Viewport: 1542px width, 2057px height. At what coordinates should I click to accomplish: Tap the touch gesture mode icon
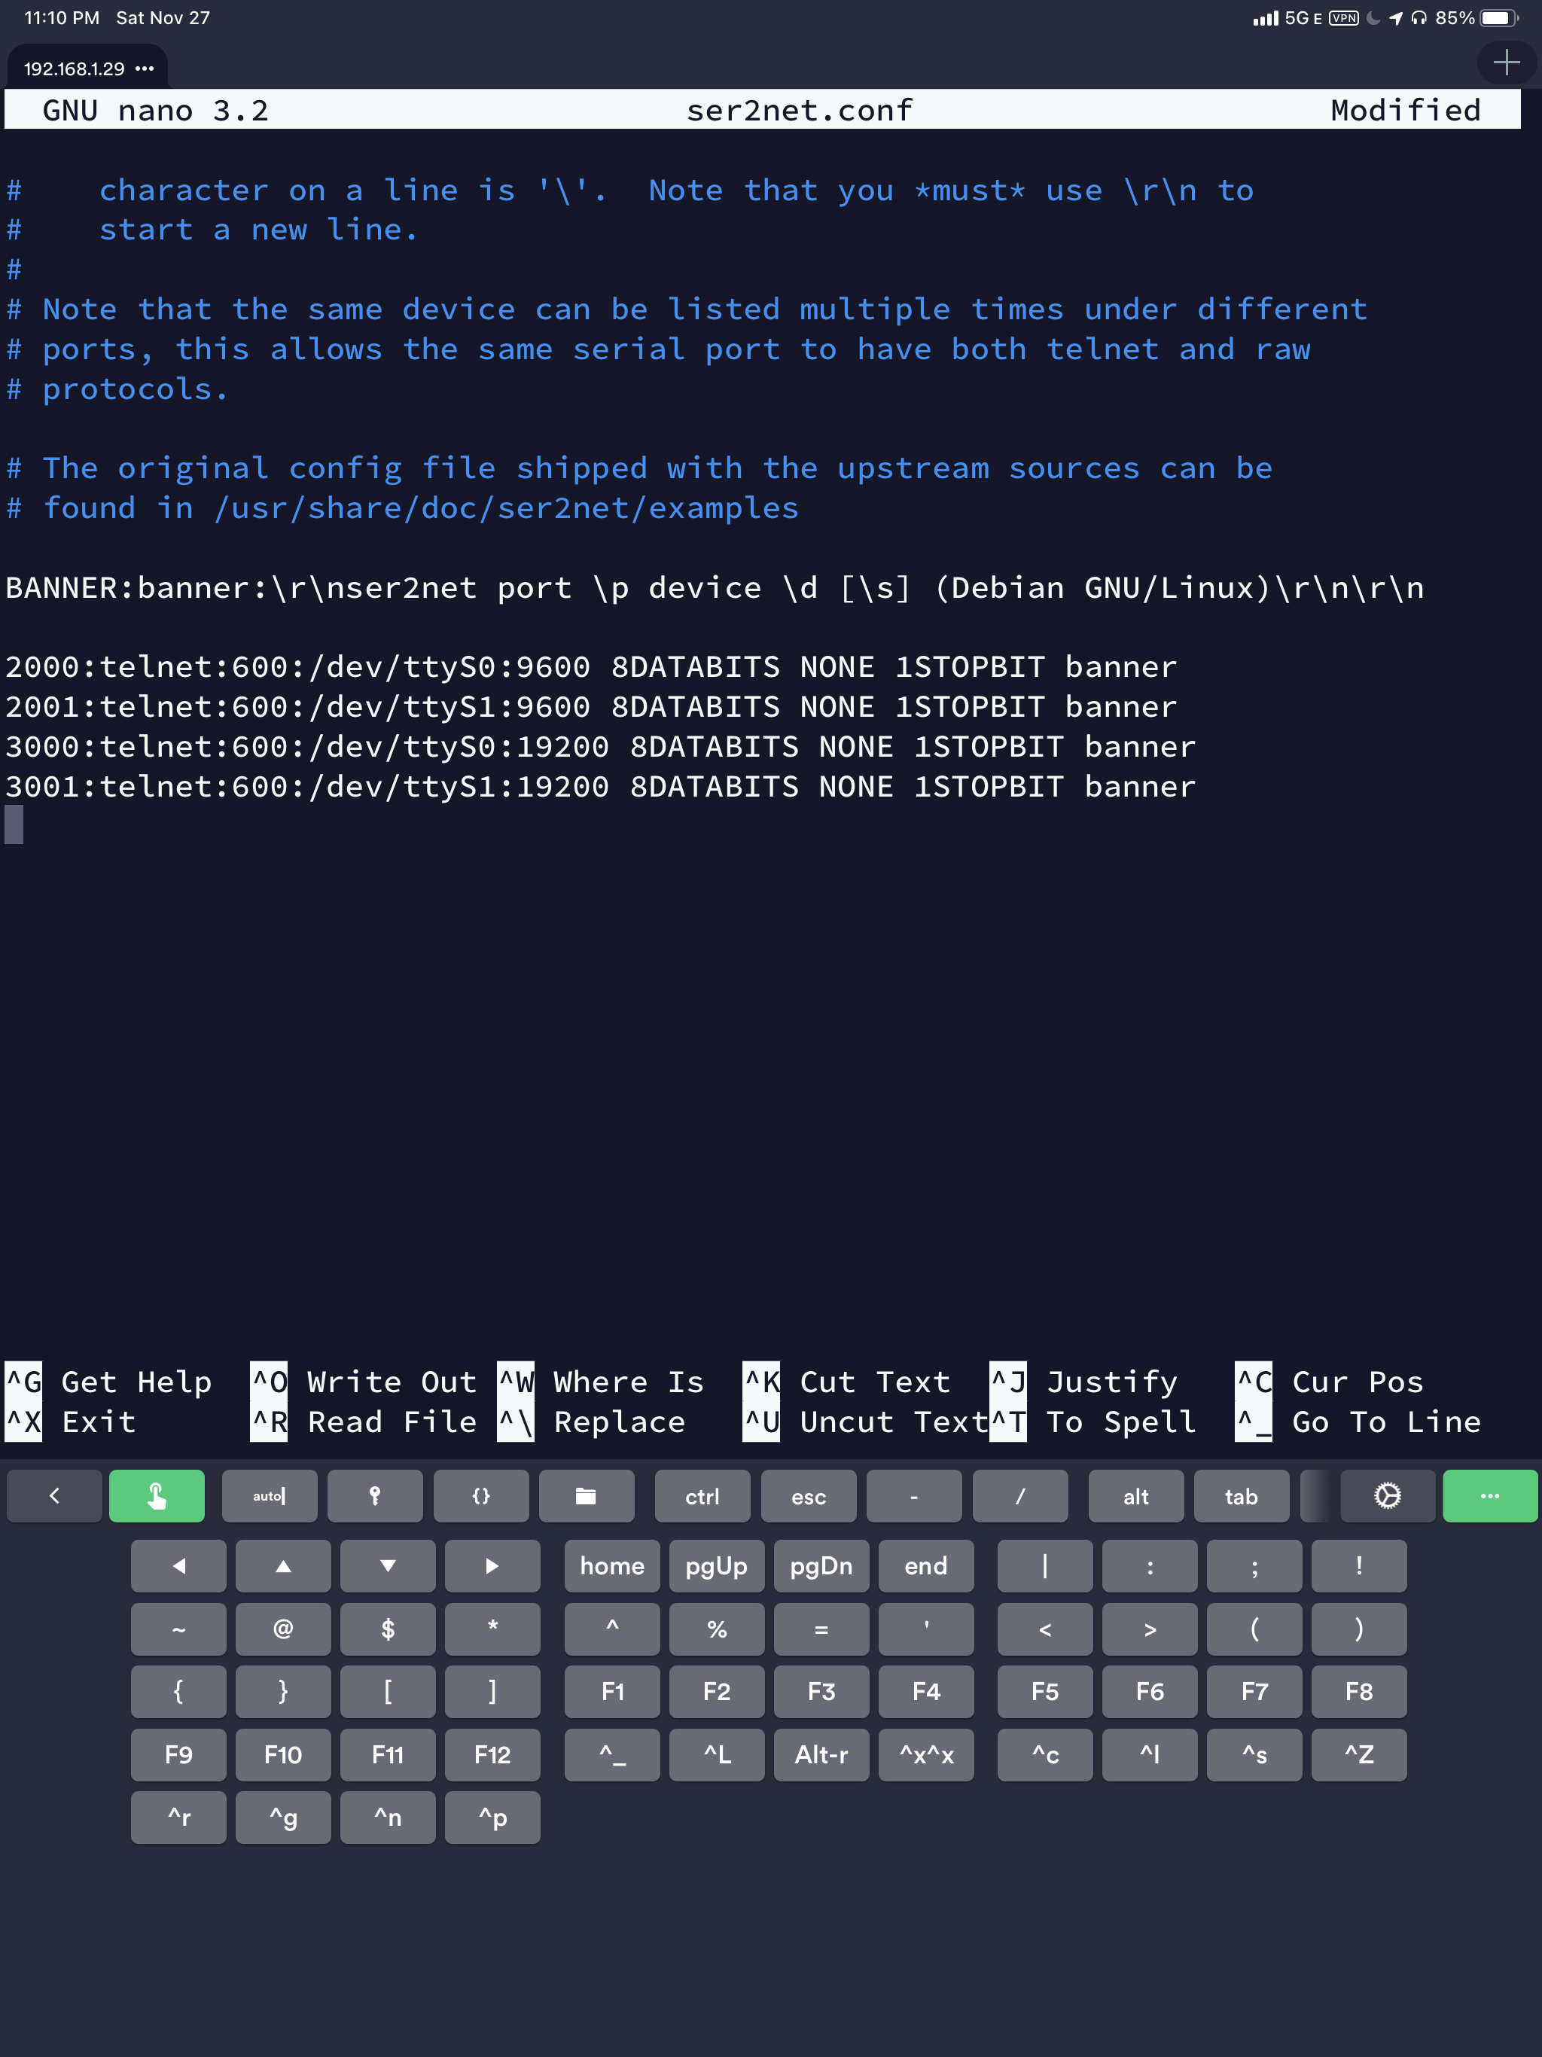[157, 1495]
